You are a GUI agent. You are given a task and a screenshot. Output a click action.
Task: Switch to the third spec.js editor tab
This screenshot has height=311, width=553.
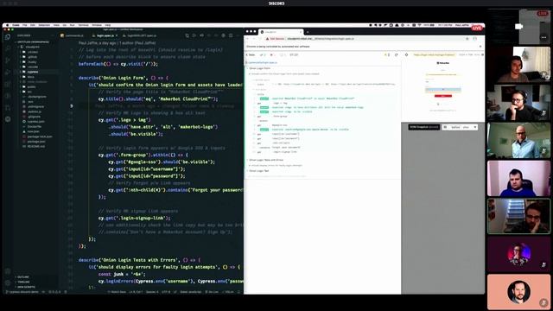point(140,35)
